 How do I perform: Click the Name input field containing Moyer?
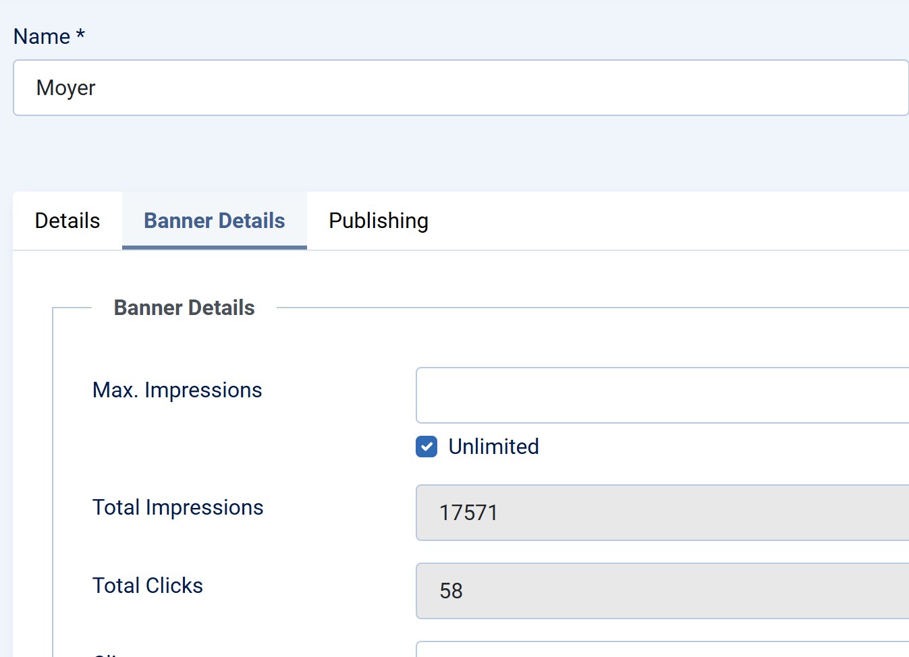click(x=459, y=88)
